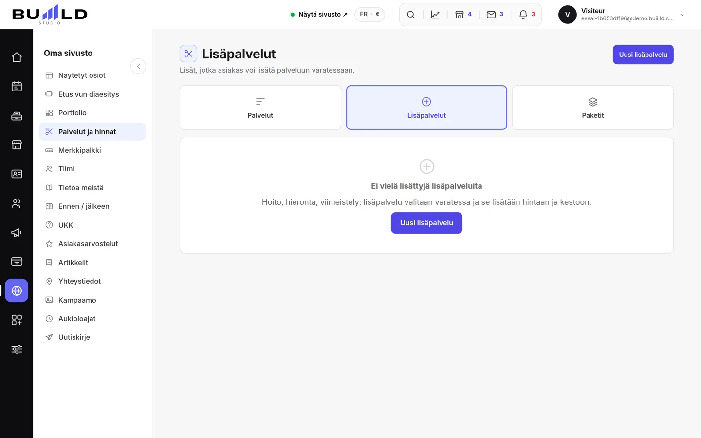The height and width of the screenshot is (438, 701).
Task: Open the apps grid-plus icon
Action: pos(17,320)
